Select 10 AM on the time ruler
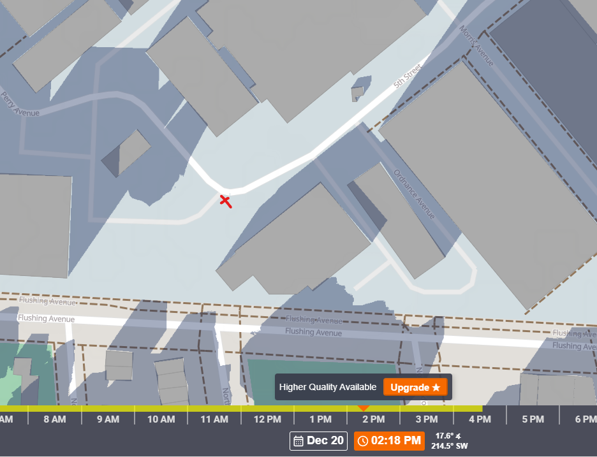The width and height of the screenshot is (597, 457). tap(161, 419)
